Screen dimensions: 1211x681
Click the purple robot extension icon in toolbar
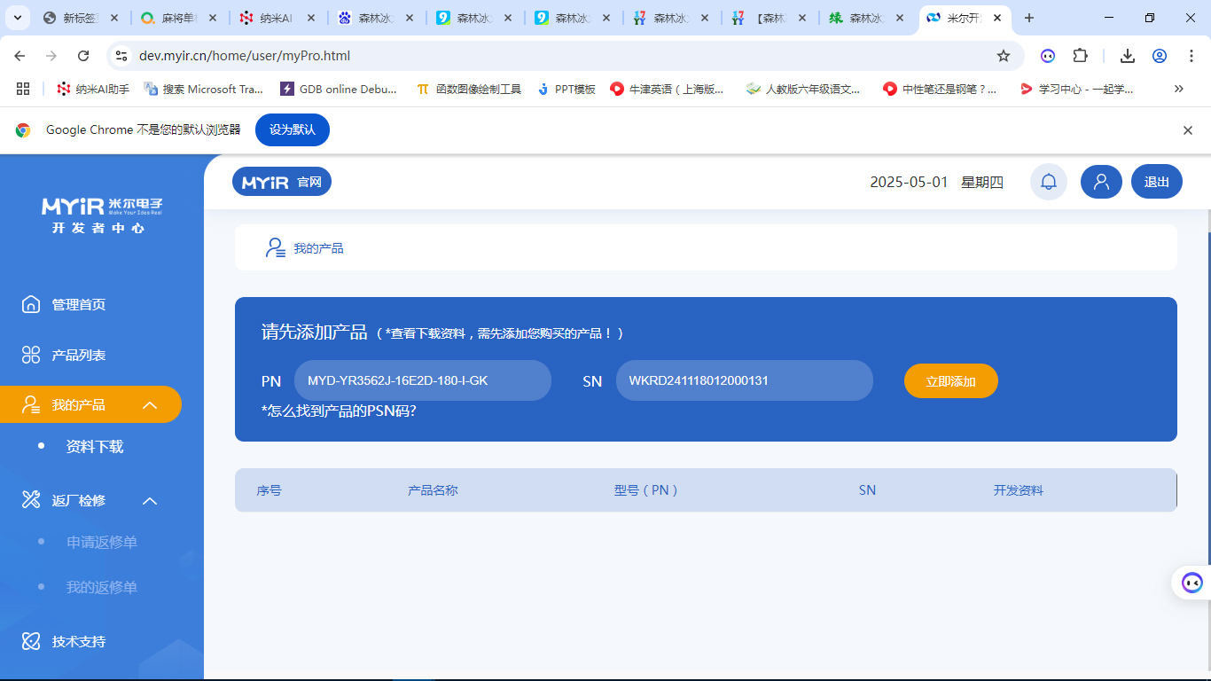pyautogui.click(x=1048, y=56)
